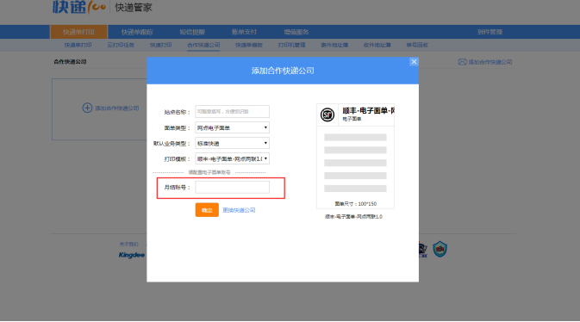Click the blue shield security badge
Viewport: 580px width, 322px height.
[440, 249]
